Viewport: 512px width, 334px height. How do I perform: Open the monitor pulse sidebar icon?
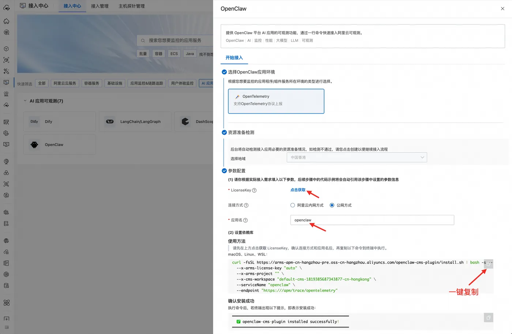coord(6,144)
